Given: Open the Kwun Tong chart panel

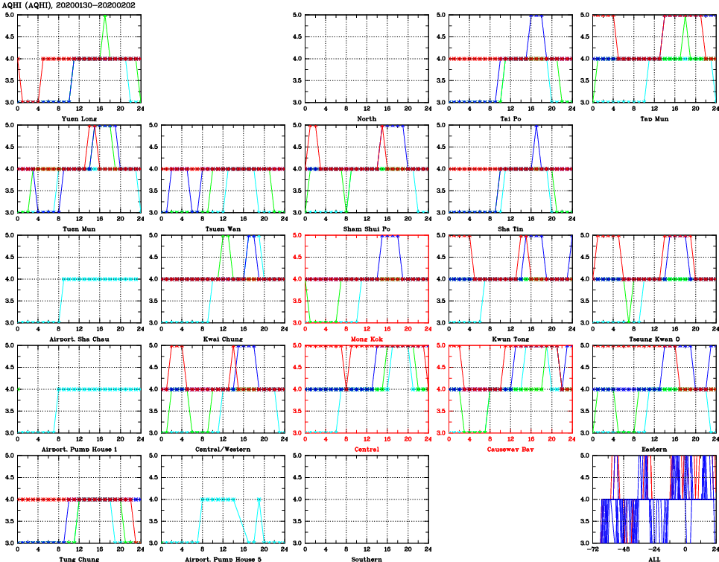Looking at the screenshot, I should 510,278.
